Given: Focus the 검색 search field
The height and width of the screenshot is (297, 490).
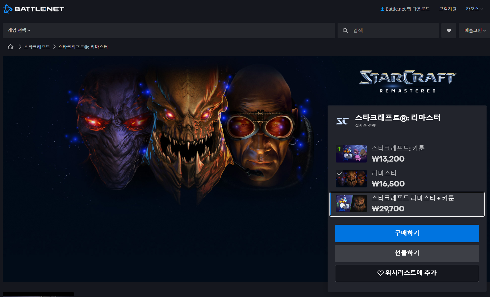Looking at the screenshot, I should point(388,31).
